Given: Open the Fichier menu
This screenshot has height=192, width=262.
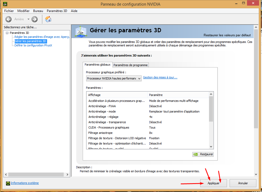Looking at the screenshot, I should tap(9, 11).
